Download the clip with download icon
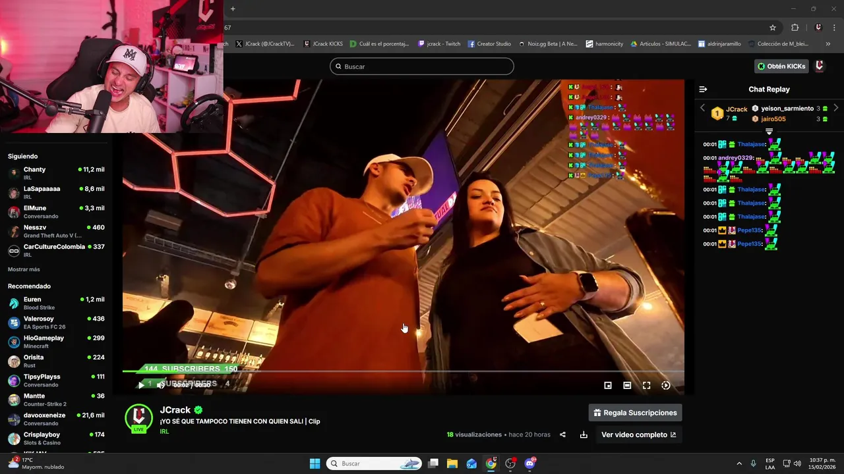844x474 pixels. pos(584,434)
